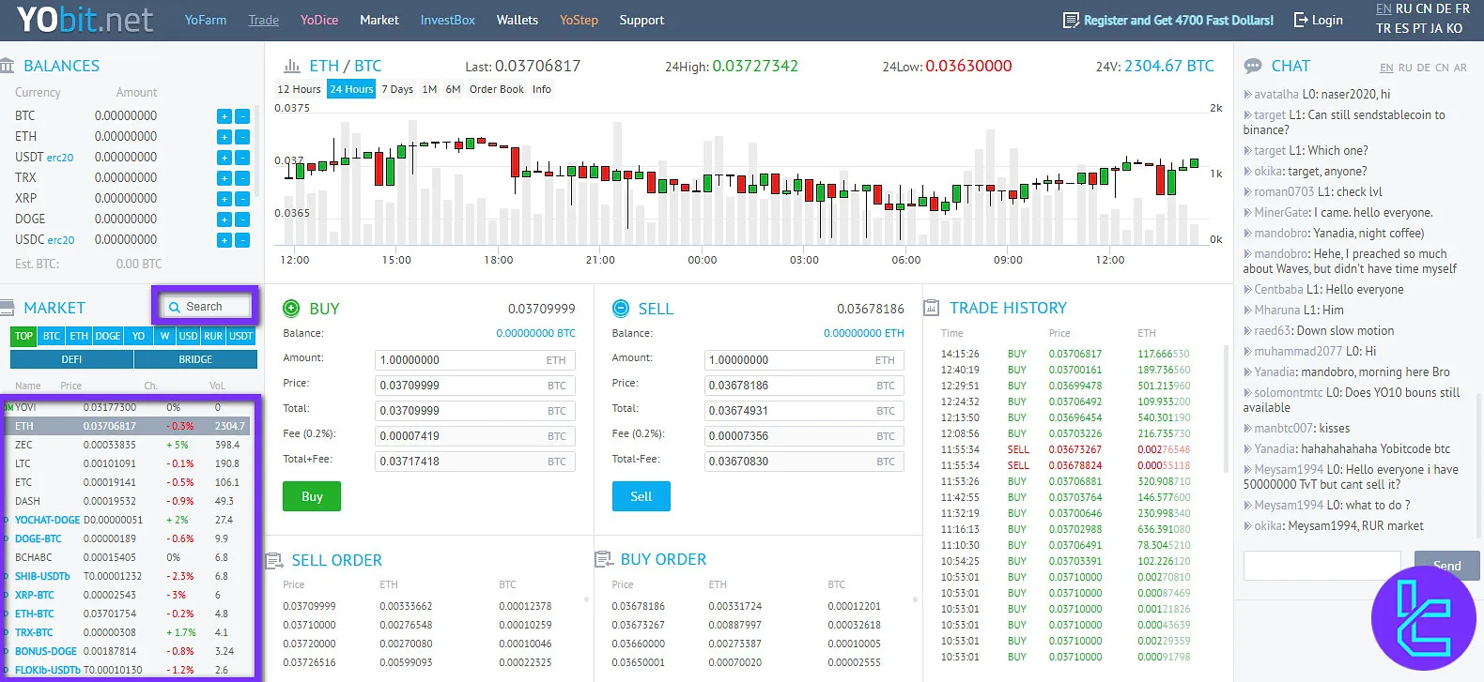Click the blue minus SELL icon

620,308
